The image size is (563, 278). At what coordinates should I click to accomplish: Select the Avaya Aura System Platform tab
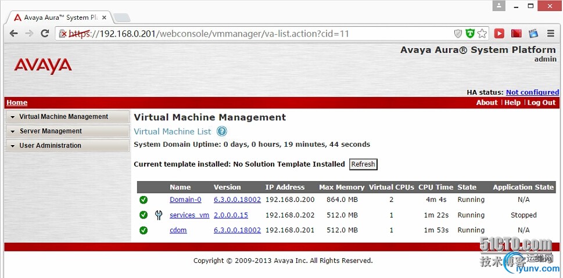61,17
